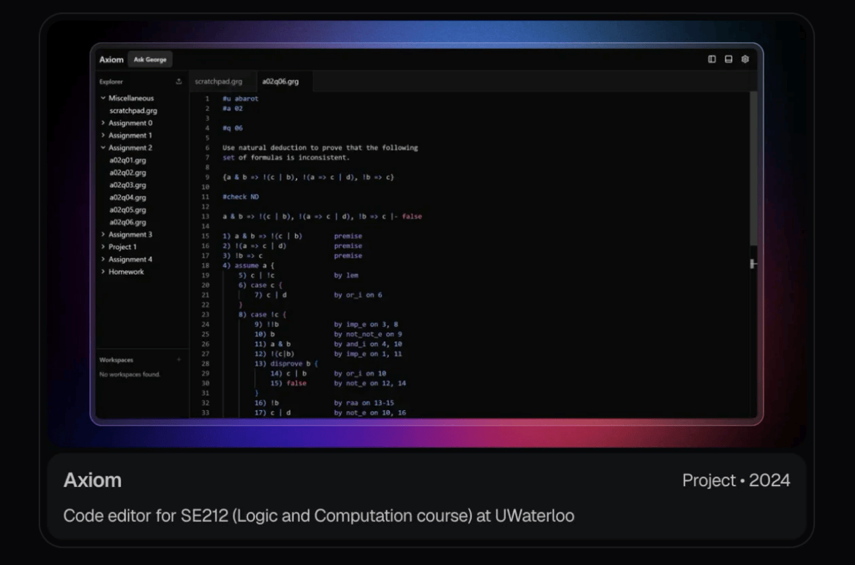Click the 'Use natural deduction' instruction line
Screen dimensions: 855x565
(x=320, y=147)
